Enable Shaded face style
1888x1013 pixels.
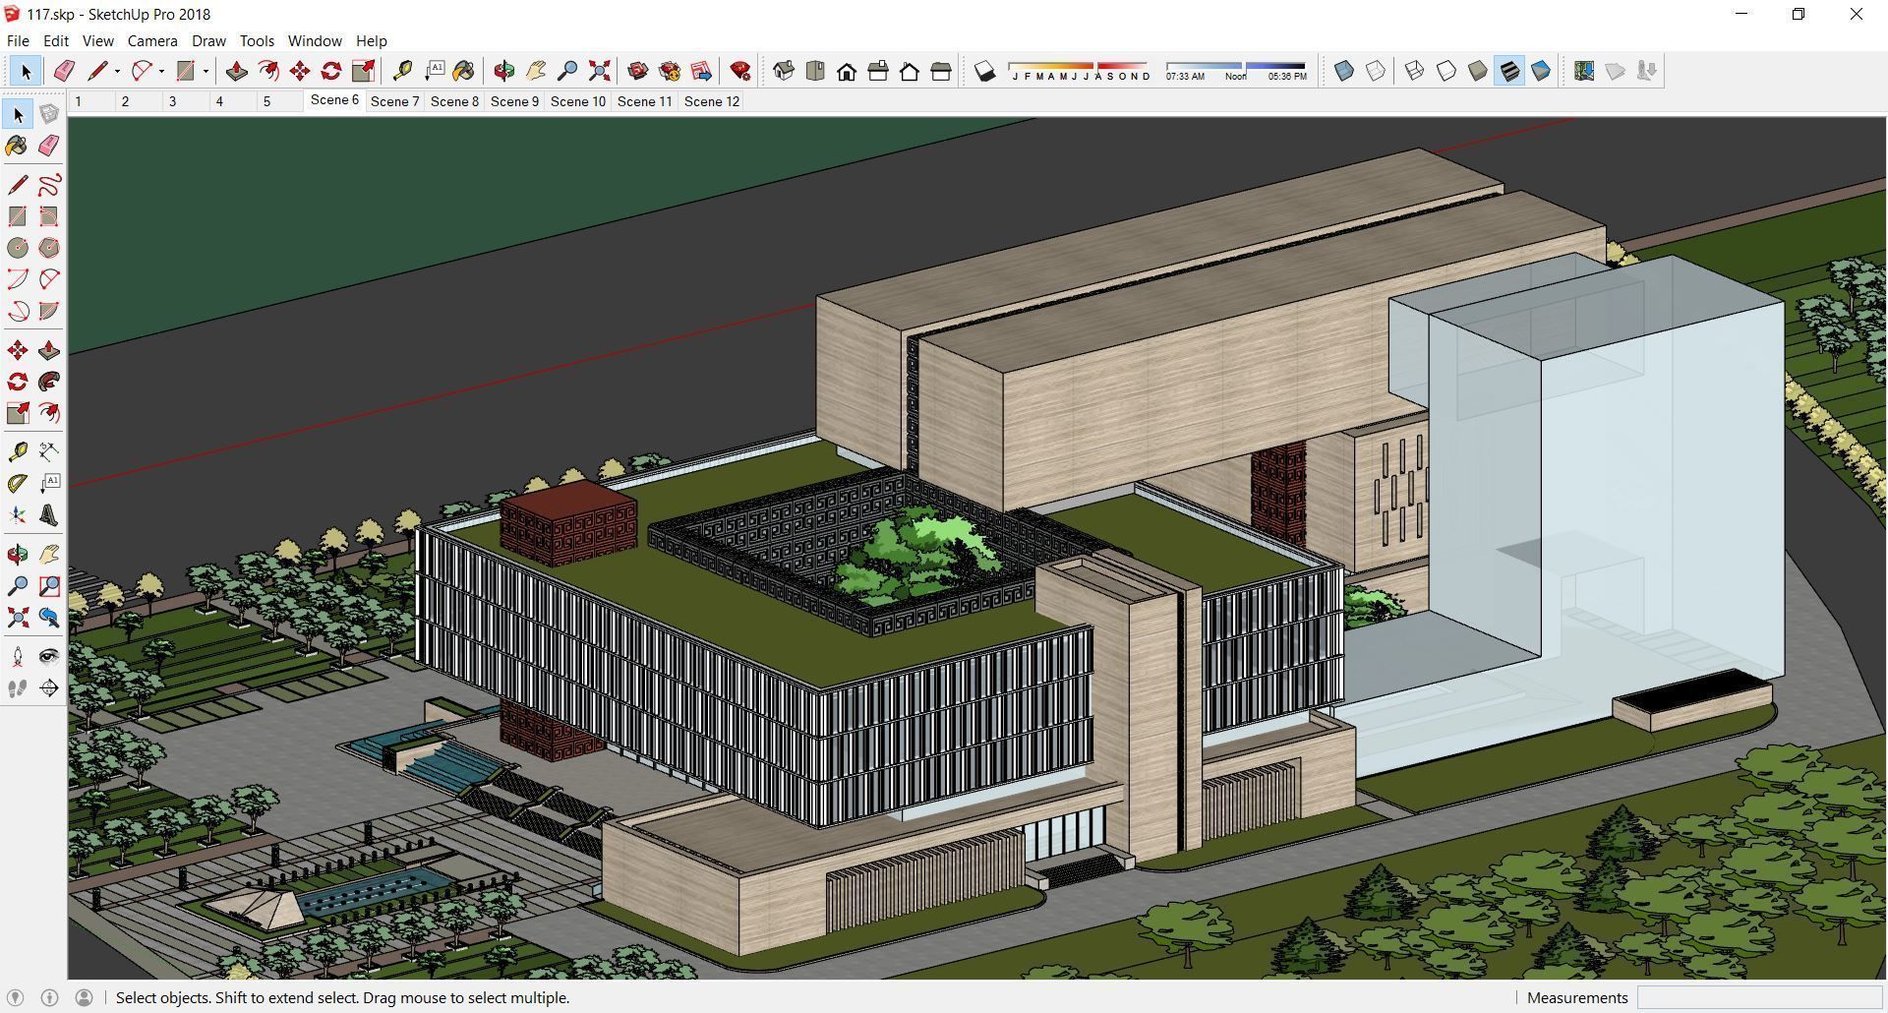click(1478, 71)
